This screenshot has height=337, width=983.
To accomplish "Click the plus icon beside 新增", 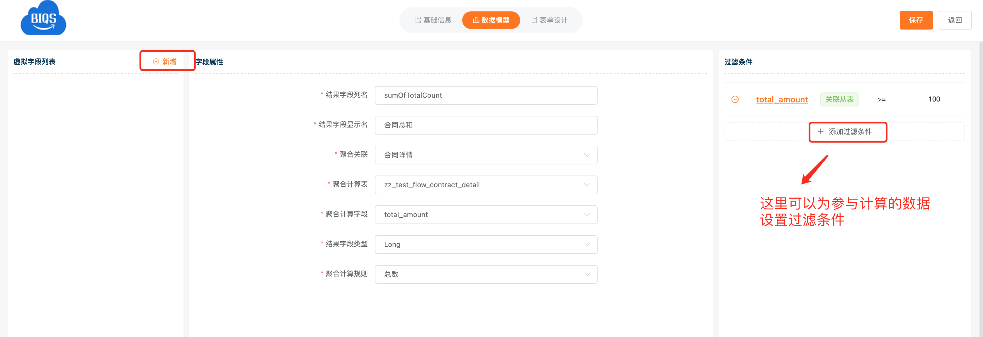I will tap(156, 62).
